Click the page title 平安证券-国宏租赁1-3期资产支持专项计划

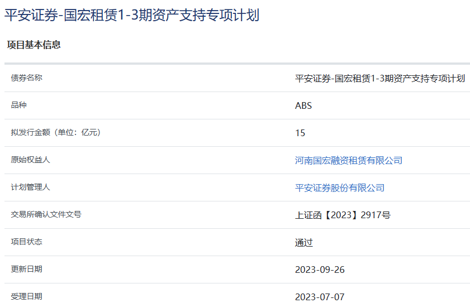(132, 15)
